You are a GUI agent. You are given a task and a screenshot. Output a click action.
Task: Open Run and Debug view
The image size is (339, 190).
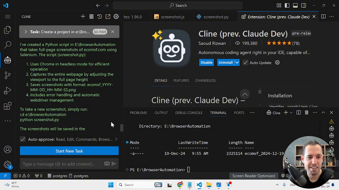pos(7,91)
